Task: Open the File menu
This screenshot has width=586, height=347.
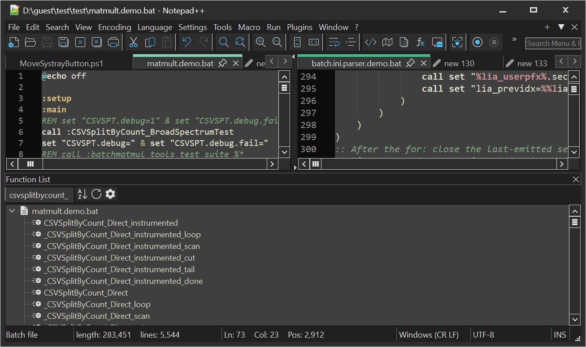Action: [14, 27]
